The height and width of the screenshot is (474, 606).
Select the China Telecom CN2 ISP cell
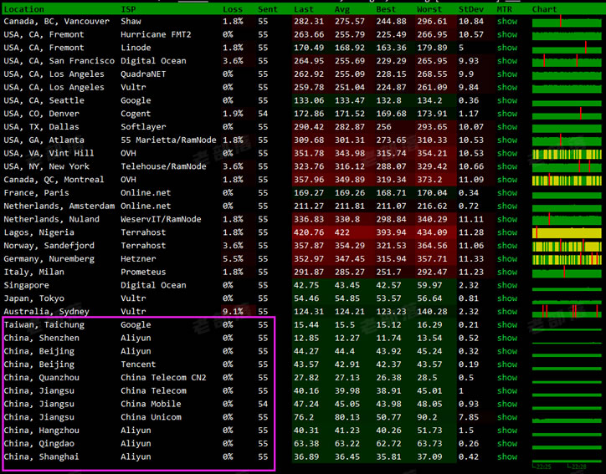[x=163, y=378]
